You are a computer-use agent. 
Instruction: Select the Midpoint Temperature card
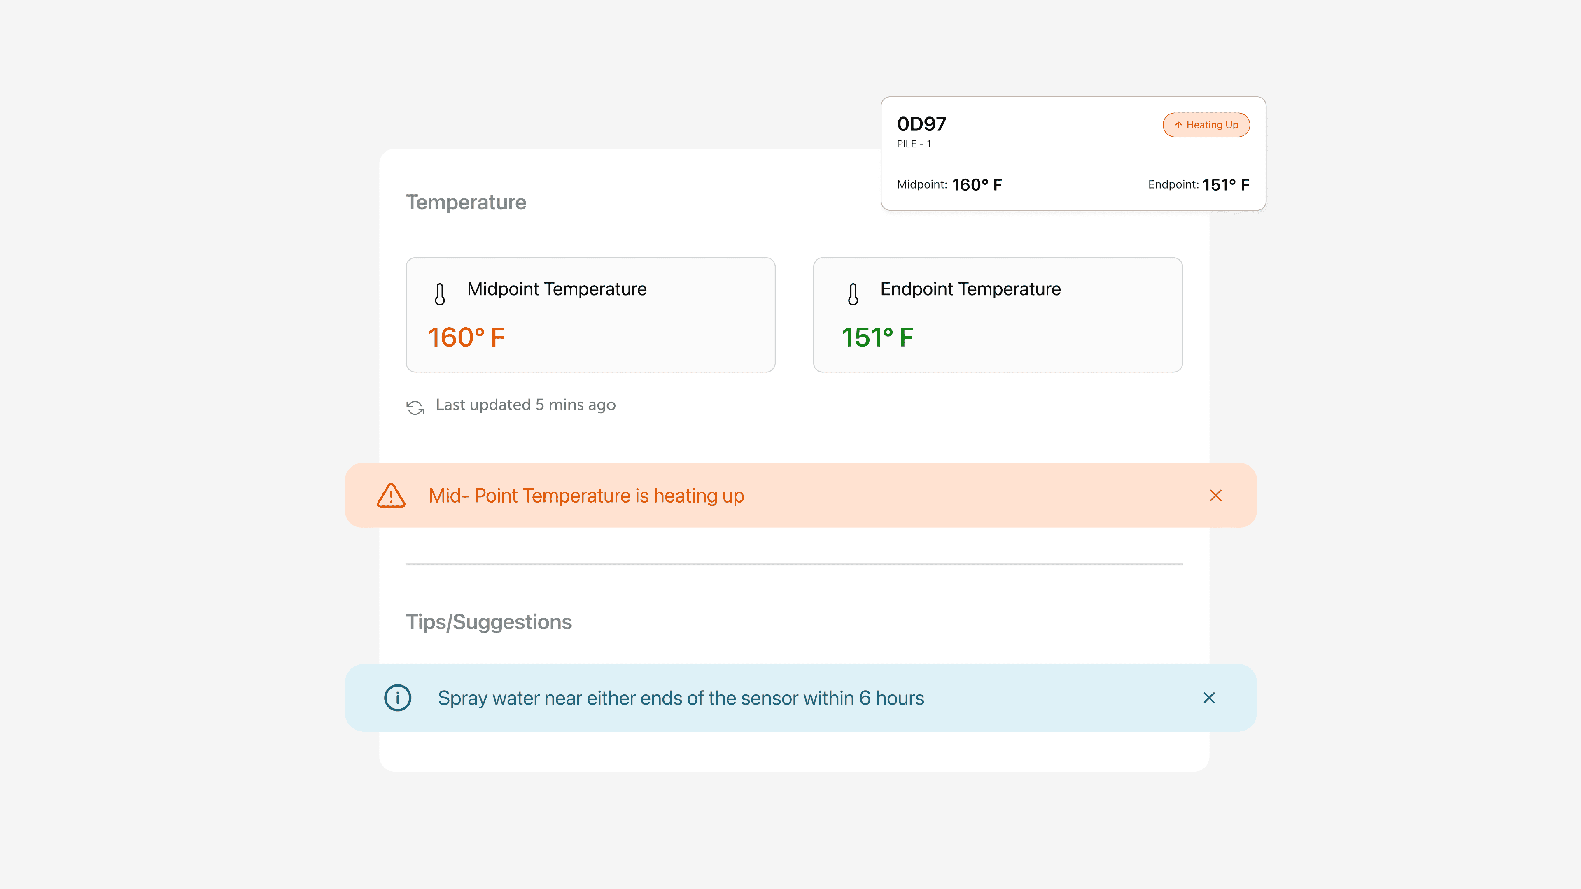590,314
